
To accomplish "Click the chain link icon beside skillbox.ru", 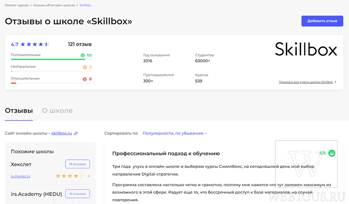I will click(x=75, y=134).
